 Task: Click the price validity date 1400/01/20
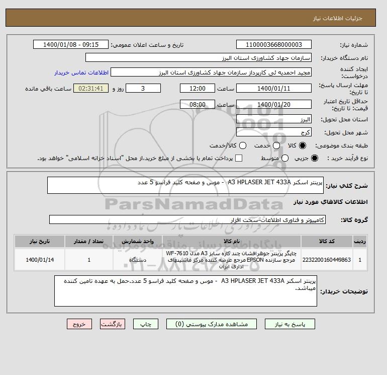click(274, 104)
